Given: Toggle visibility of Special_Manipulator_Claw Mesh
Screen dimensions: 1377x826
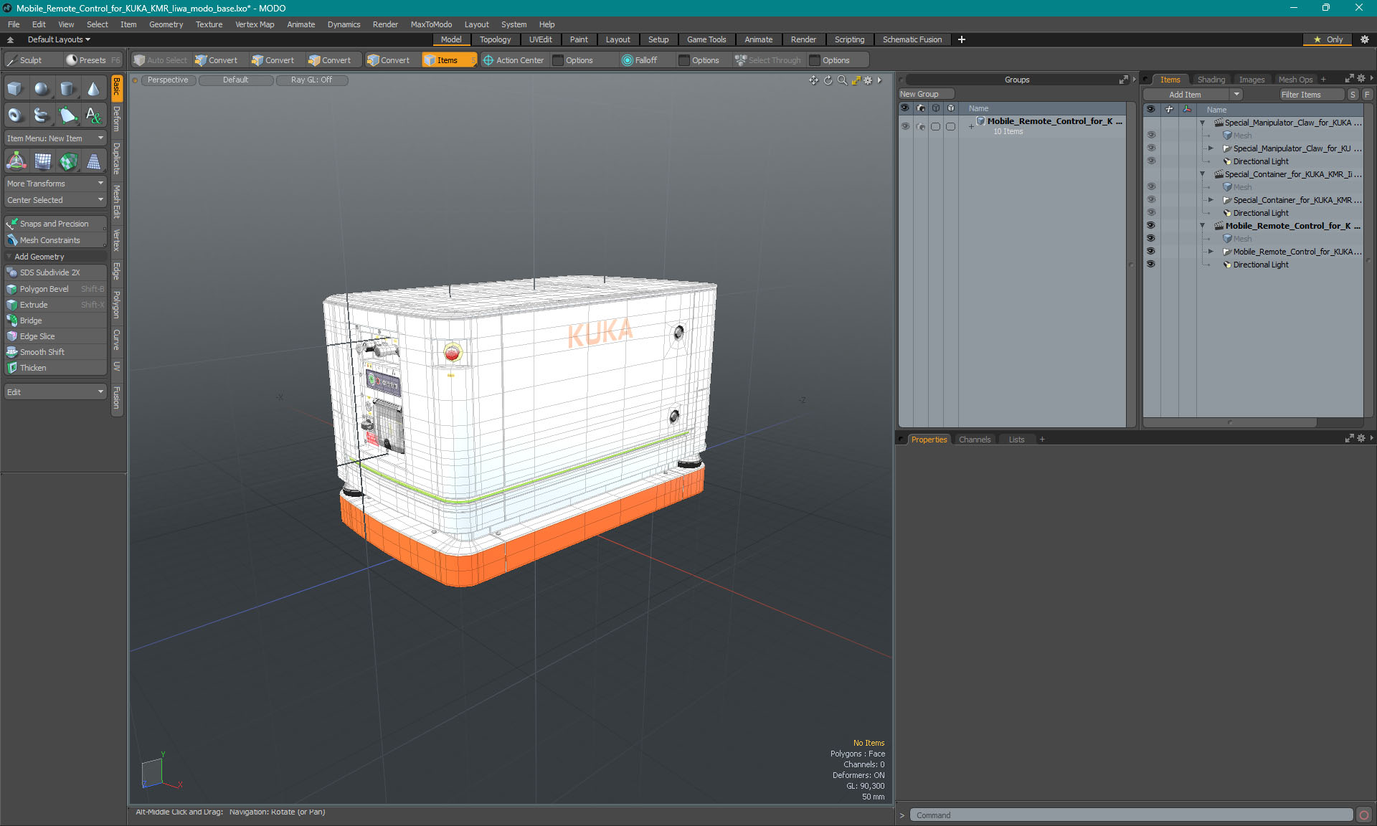Looking at the screenshot, I should [x=1151, y=136].
